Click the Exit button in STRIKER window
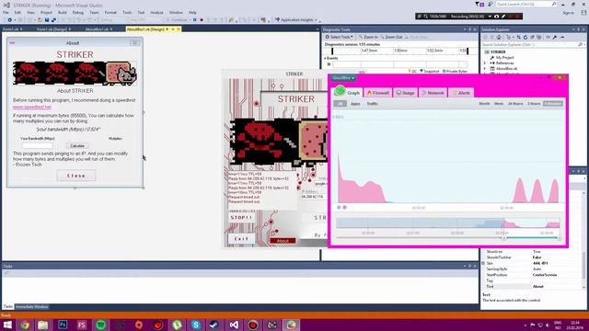This screenshot has height=331, width=589. click(x=241, y=239)
